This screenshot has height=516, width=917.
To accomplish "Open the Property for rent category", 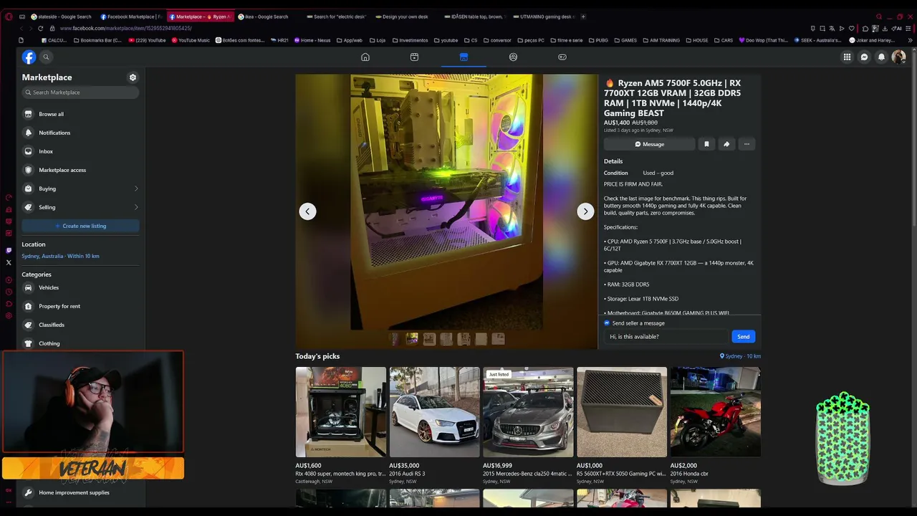I will (x=80, y=306).
